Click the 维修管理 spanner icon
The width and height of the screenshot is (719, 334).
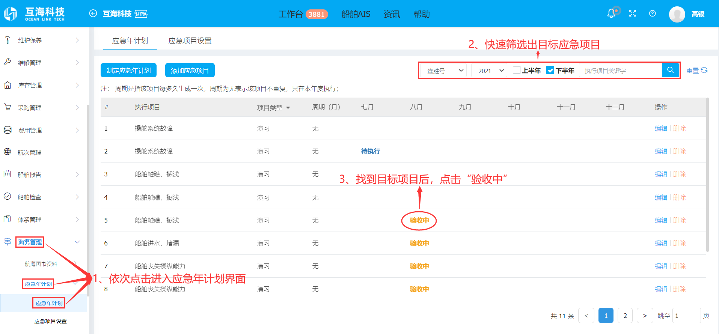click(8, 62)
